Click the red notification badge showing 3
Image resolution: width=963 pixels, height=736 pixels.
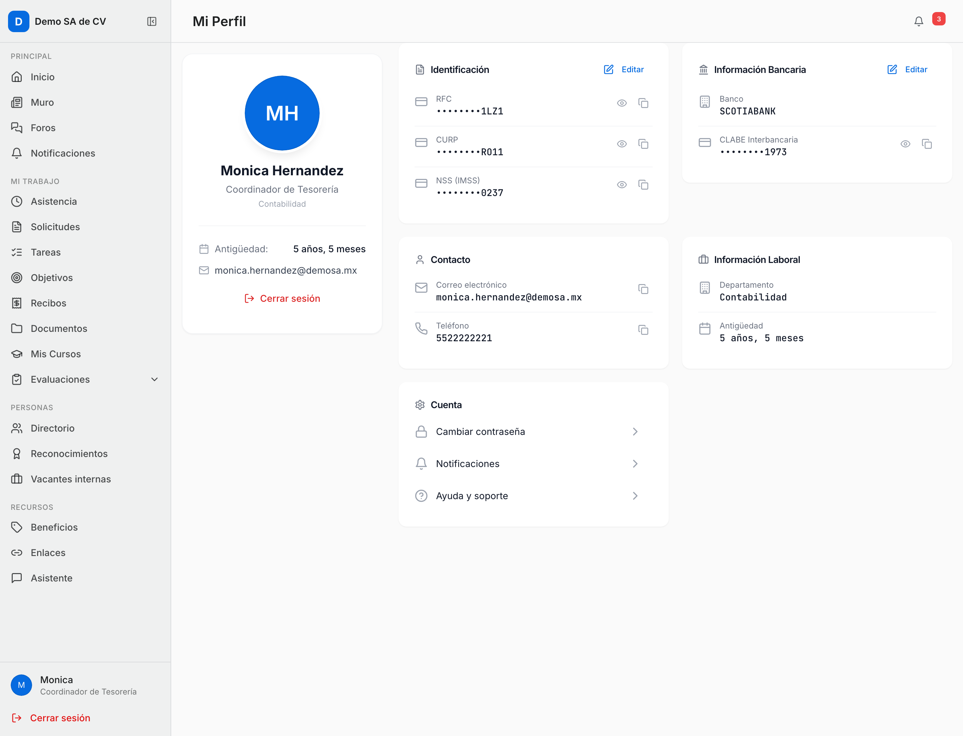coord(939,19)
